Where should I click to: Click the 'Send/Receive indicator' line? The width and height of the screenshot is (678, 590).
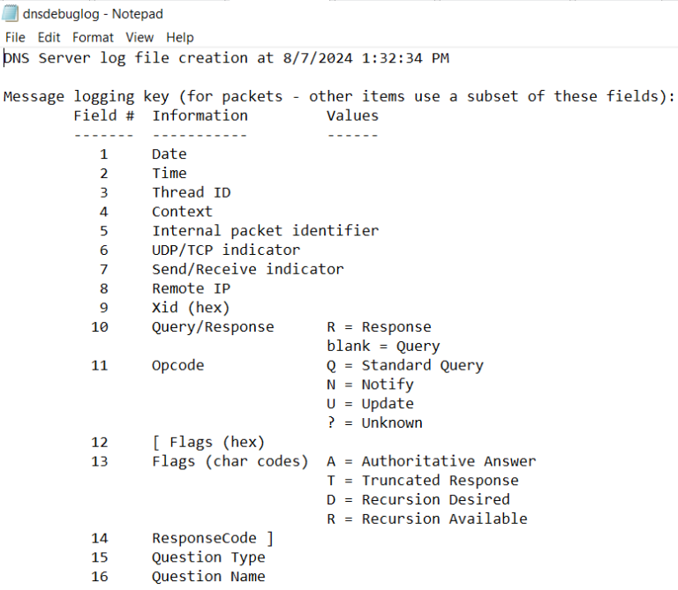point(248,269)
